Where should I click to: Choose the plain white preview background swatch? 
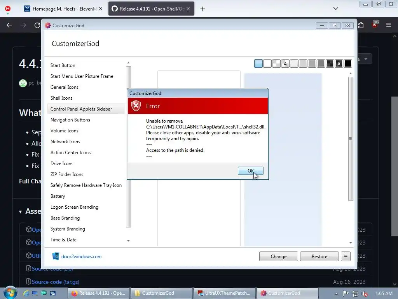267,63
